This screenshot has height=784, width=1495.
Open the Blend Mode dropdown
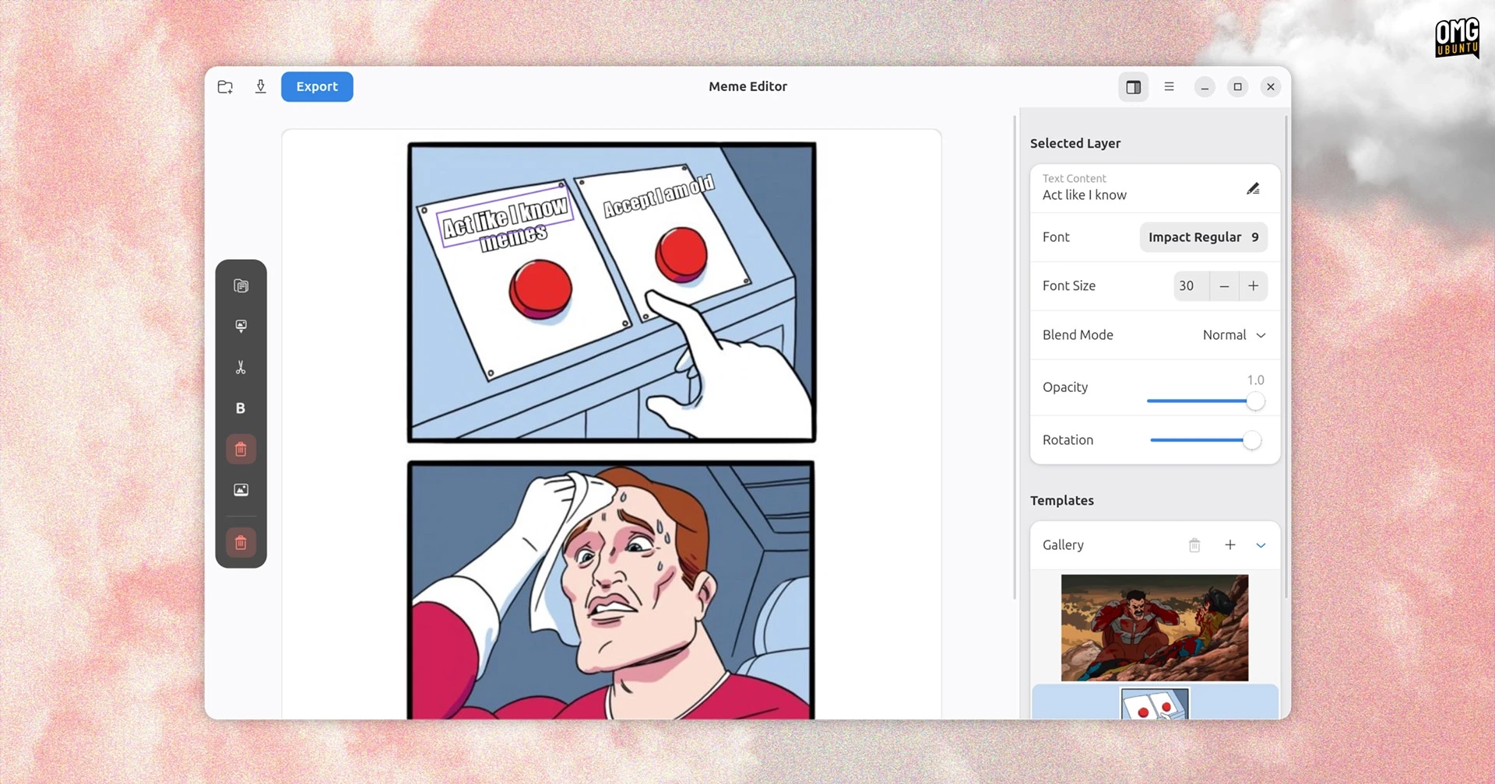1234,334
